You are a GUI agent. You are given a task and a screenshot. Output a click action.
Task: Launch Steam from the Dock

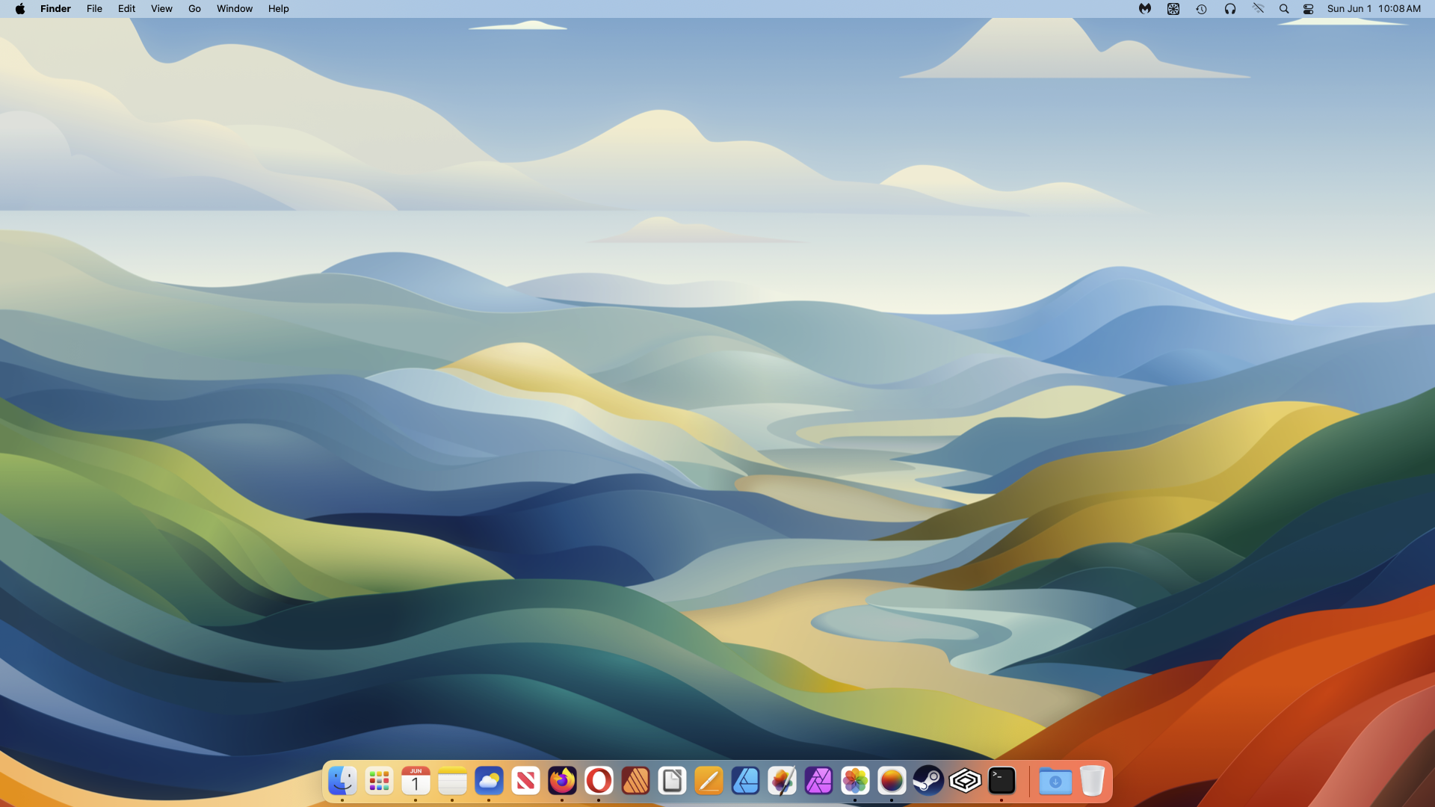click(x=928, y=781)
